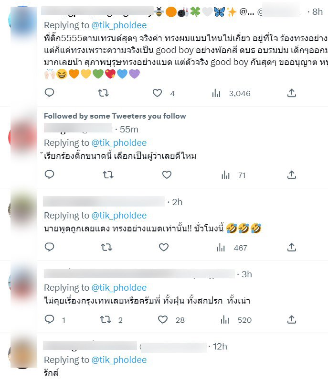Open @tik_pholdee link in 12h tweet
Viewport: 328px width, 382px height.
[119, 360]
